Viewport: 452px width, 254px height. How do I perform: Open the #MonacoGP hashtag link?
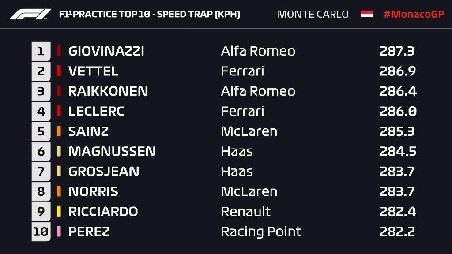(414, 14)
